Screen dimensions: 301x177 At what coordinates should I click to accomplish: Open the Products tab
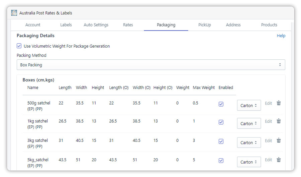click(269, 25)
